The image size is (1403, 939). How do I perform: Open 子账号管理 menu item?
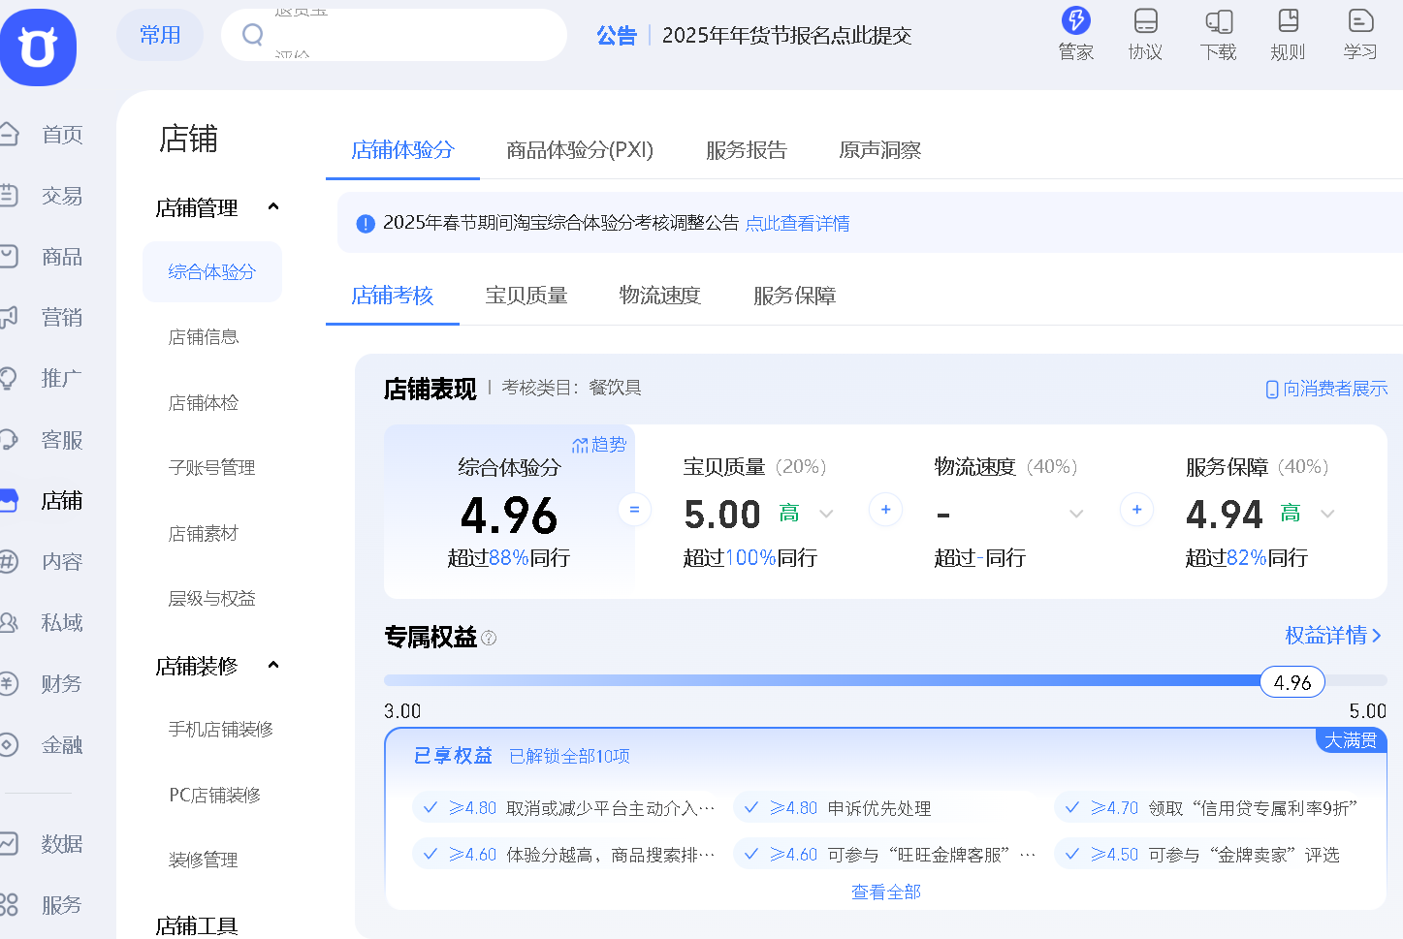[x=211, y=468]
